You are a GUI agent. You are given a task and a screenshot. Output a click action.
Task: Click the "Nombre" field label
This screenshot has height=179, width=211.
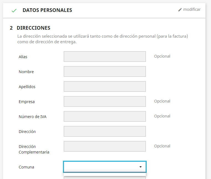[26, 72]
